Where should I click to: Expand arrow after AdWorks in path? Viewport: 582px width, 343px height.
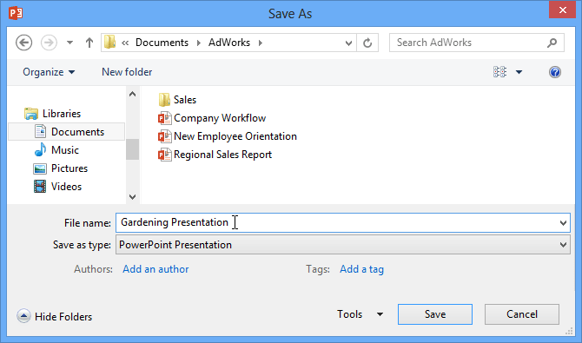pos(261,43)
